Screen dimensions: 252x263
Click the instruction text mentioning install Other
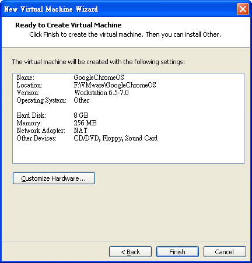(125, 34)
